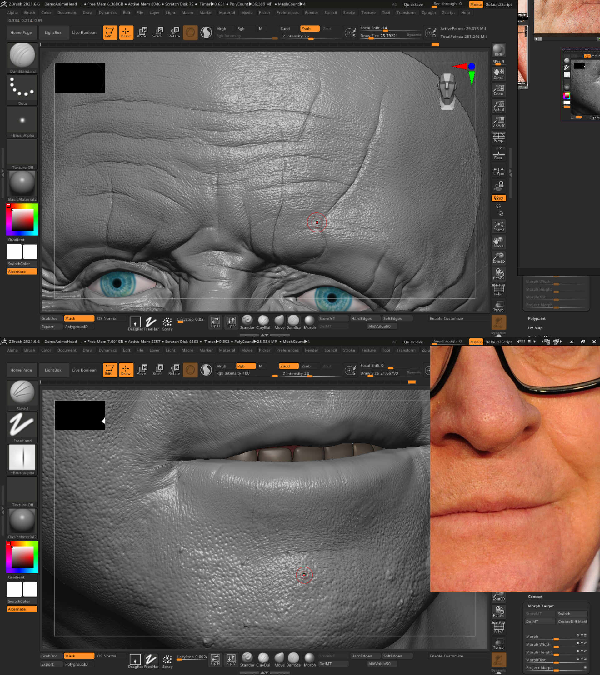Click LightBox button in top window

[x=53, y=32]
